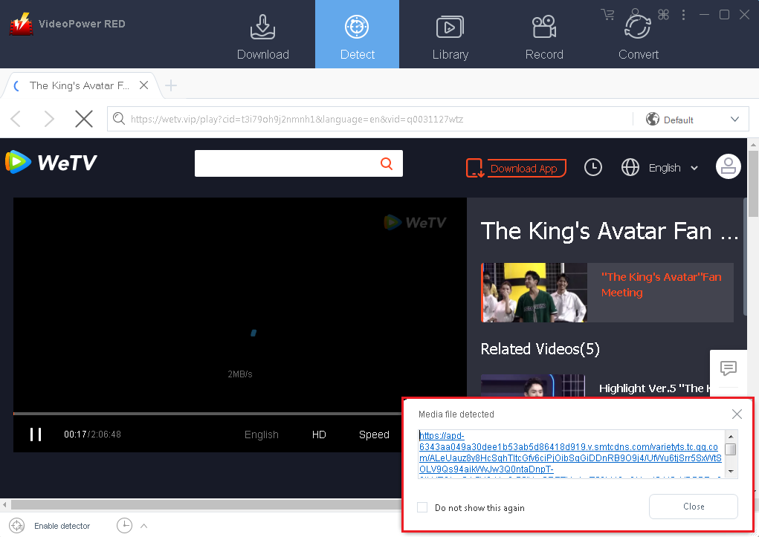Open "The King's Avatar" Fan Meeting link

[x=661, y=284]
